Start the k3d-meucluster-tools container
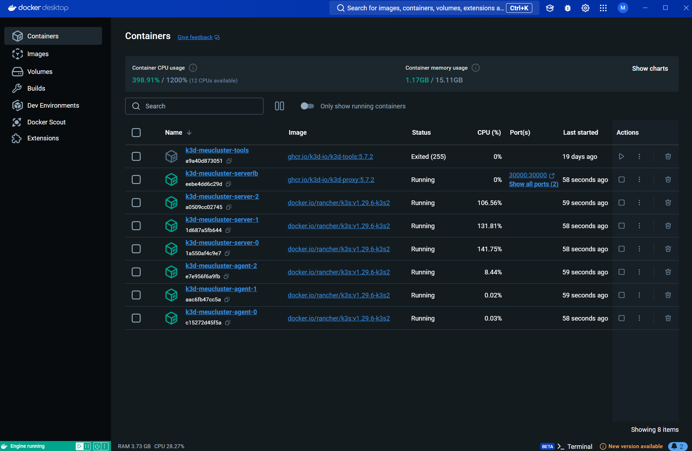The height and width of the screenshot is (451, 692). pos(621,156)
